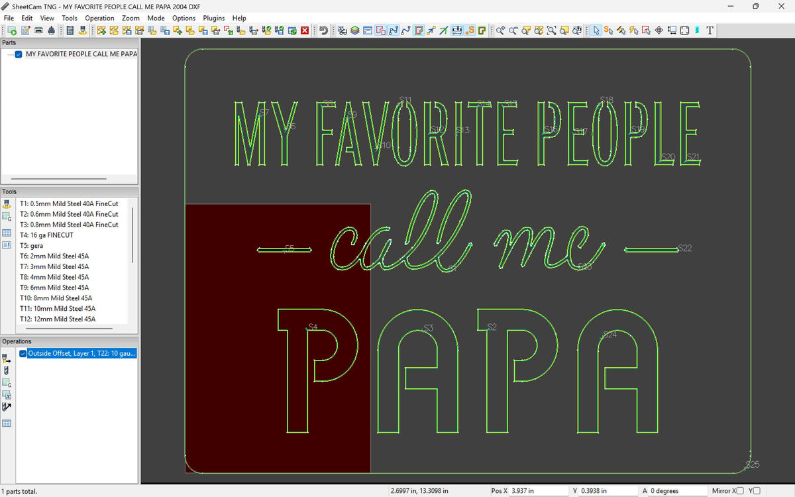795x497 pixels.
Task: Click the Undo arrow icon
Action: pos(323,30)
